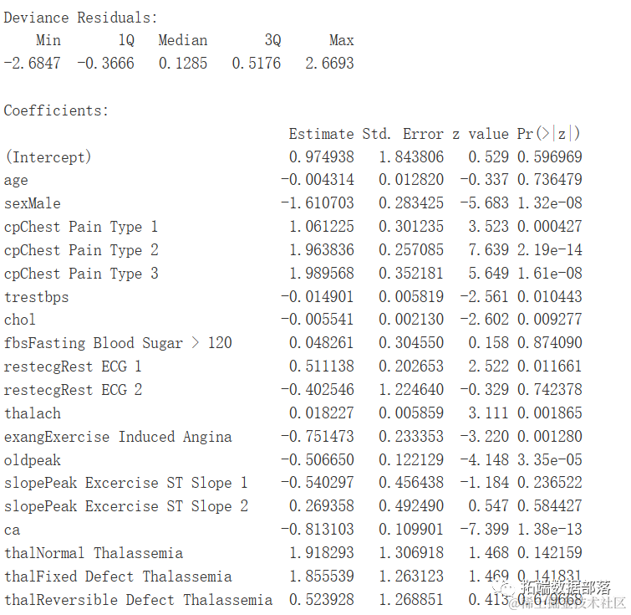Select "fbsFasting Blood Sugar > 120" row label
Image resolution: width=631 pixels, height=615 pixels.
[118, 343]
